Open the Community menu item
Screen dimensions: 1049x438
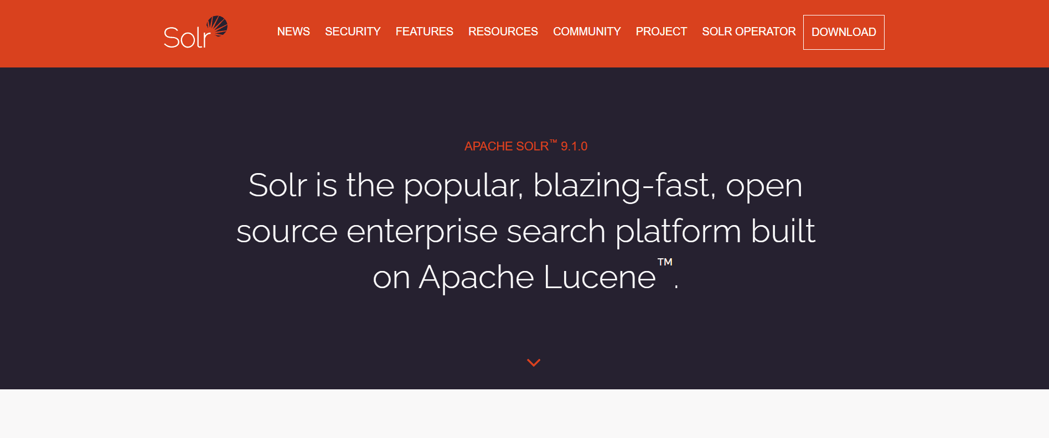click(x=587, y=32)
